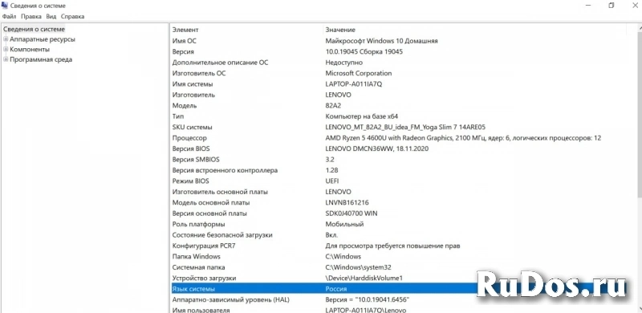
Task: Open the Вид menu
Action: tap(51, 16)
